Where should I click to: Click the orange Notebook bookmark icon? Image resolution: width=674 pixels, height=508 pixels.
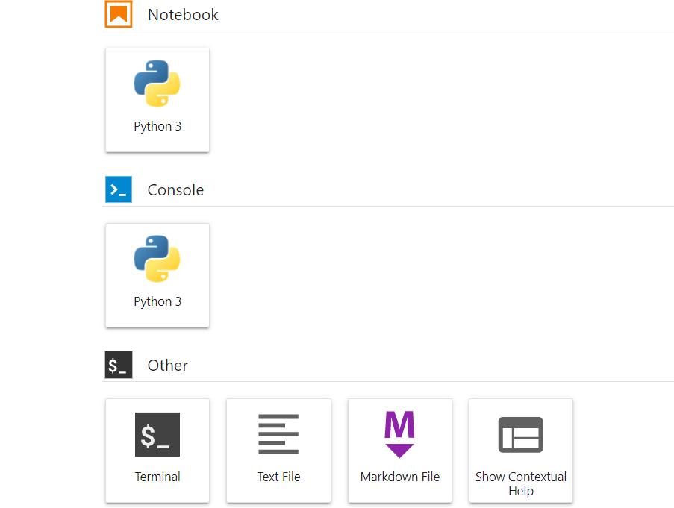(x=118, y=13)
